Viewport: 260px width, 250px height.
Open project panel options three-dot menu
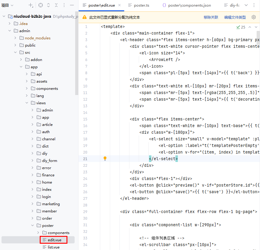pos(64,5)
